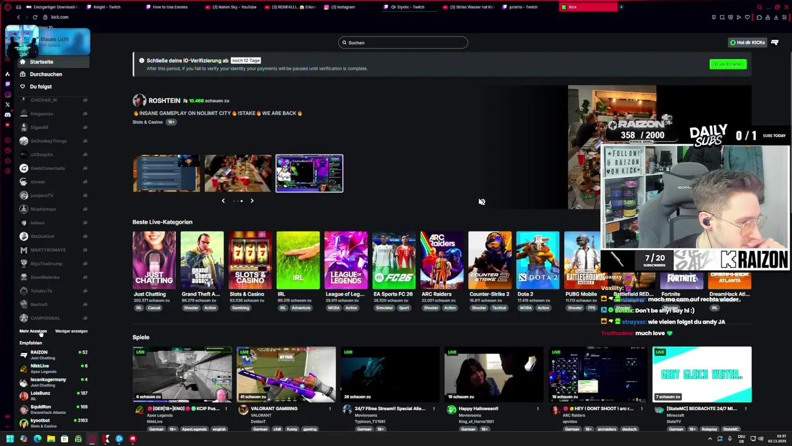The height and width of the screenshot is (446, 792).
Task: Open Startseite in sidebar
Action: point(53,62)
